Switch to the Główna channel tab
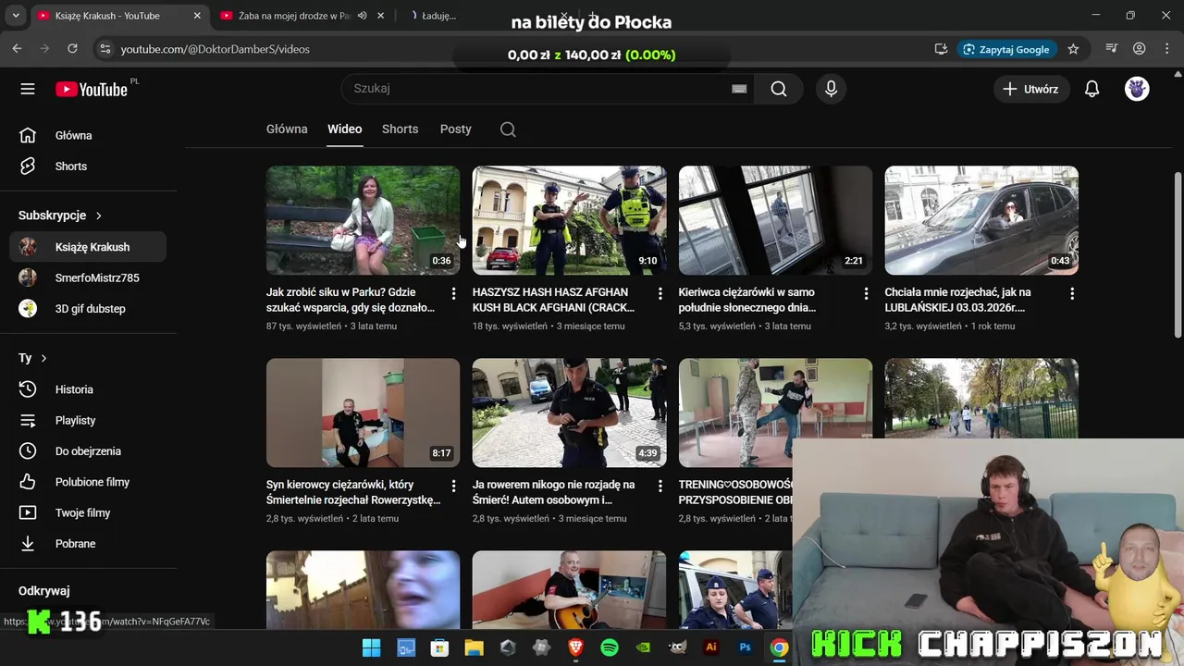The image size is (1184, 666). pyautogui.click(x=287, y=129)
